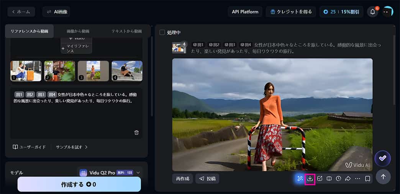Download the generated video
This screenshot has width=400, height=194.
click(x=310, y=179)
